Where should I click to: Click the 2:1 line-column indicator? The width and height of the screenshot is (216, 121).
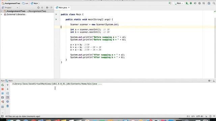(x=188, y=116)
